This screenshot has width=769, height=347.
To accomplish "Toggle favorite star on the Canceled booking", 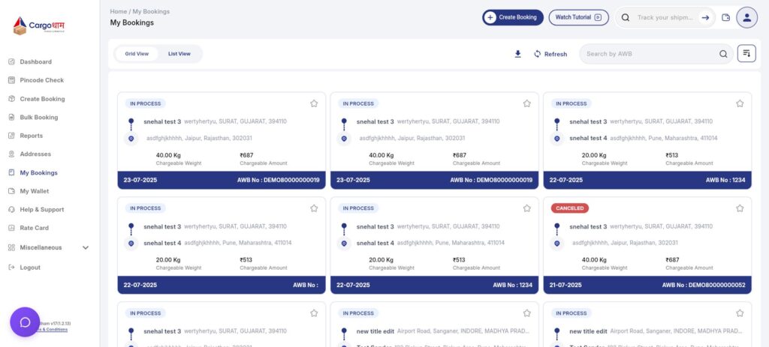I will (x=740, y=208).
